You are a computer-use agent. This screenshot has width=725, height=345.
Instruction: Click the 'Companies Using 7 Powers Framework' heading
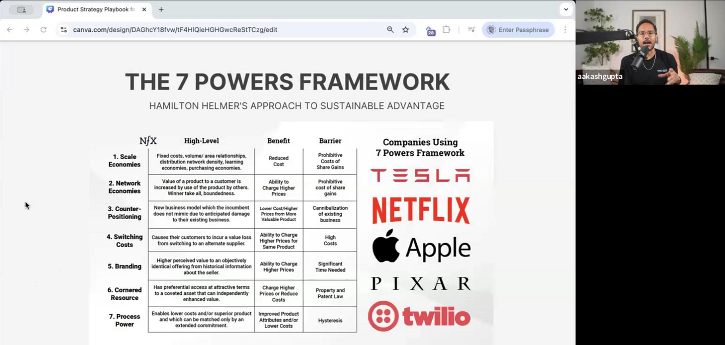(420, 148)
